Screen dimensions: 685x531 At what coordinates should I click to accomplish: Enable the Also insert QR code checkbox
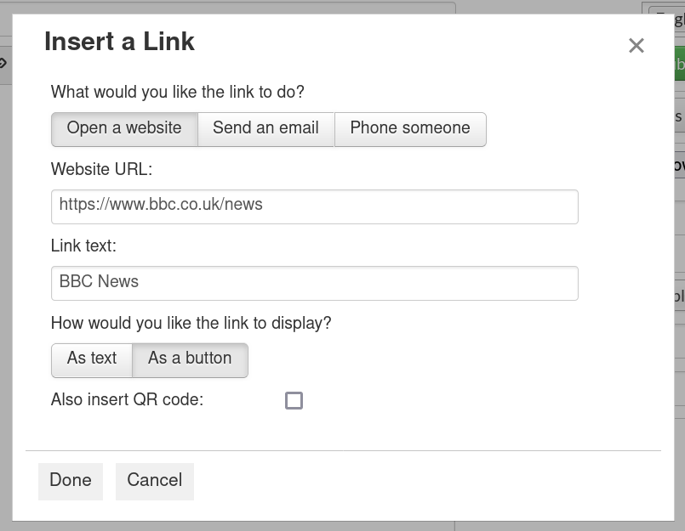[294, 400]
